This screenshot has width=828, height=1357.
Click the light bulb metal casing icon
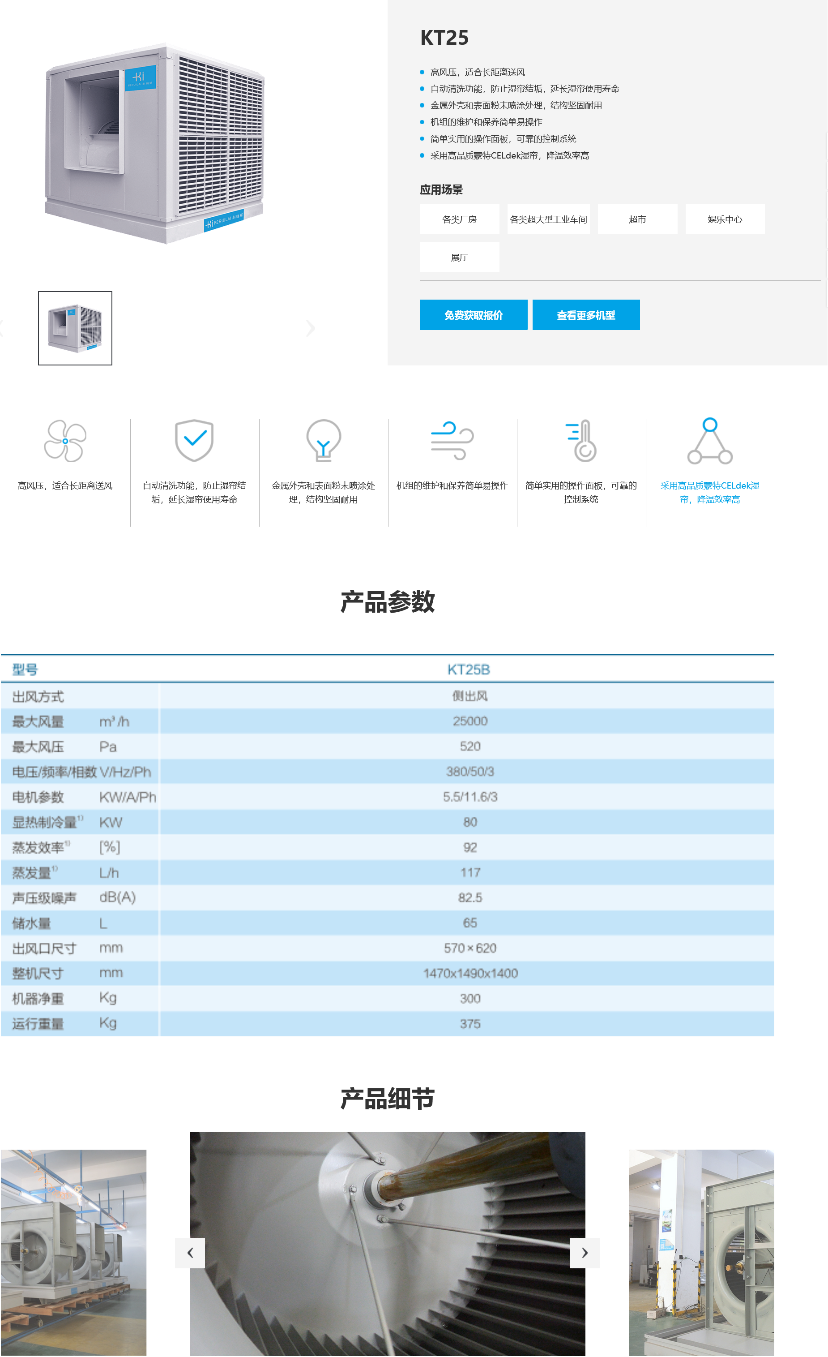coord(323,441)
